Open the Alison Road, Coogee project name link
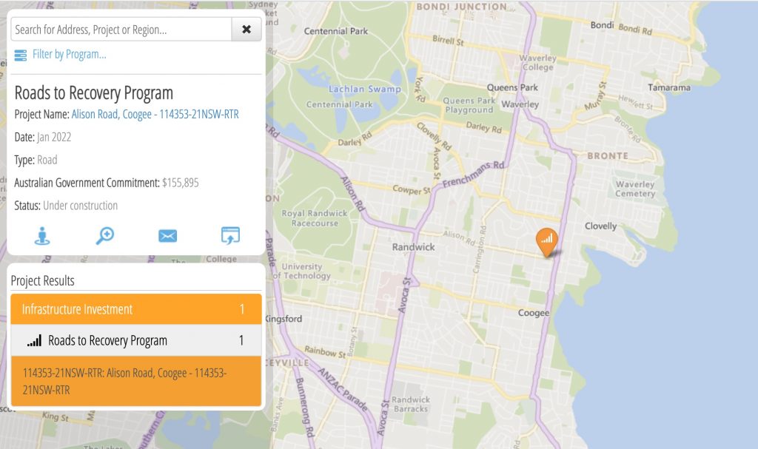The image size is (758, 449). 155,115
